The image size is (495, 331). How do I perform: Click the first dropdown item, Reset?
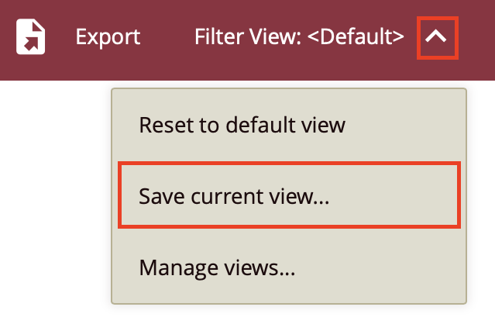click(242, 125)
